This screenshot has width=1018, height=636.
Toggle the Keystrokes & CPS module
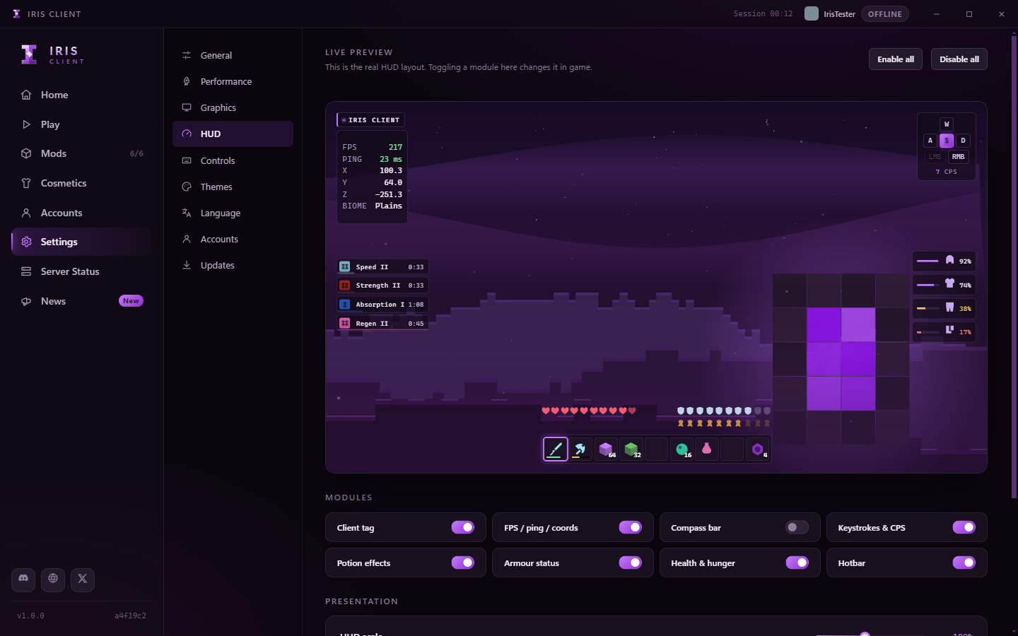[964, 527]
